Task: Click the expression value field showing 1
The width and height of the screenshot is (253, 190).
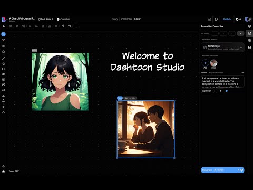Action: click(x=220, y=91)
